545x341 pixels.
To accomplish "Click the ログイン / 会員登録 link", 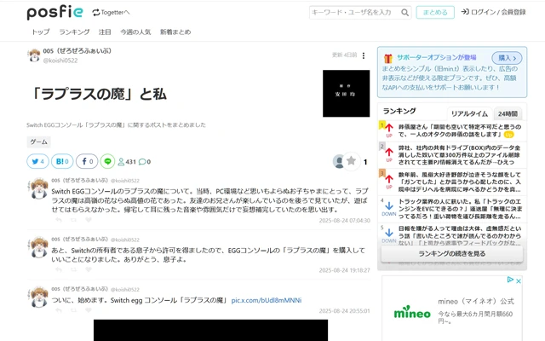I will 493,12.
